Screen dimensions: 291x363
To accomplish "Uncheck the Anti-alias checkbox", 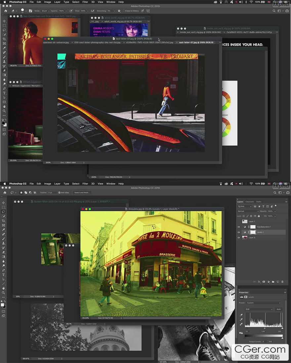I will pos(60,193).
